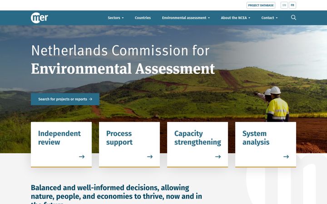Open the Process support title link
Viewport: 327px width, 204px height.
click(x=119, y=138)
